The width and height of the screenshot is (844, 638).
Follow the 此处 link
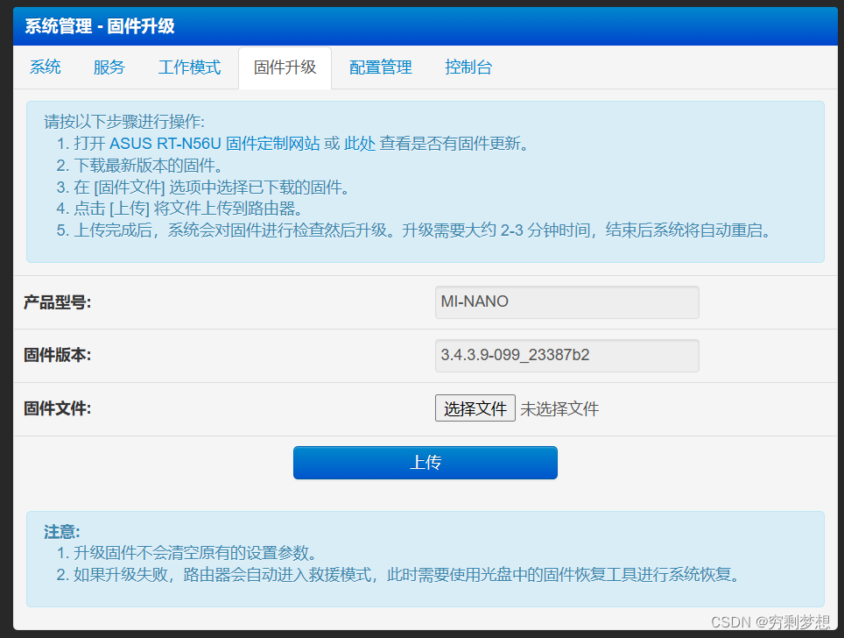360,144
